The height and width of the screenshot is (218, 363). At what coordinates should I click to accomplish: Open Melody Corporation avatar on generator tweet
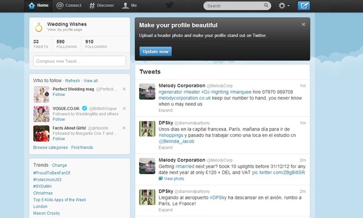pyautogui.click(x=147, y=92)
